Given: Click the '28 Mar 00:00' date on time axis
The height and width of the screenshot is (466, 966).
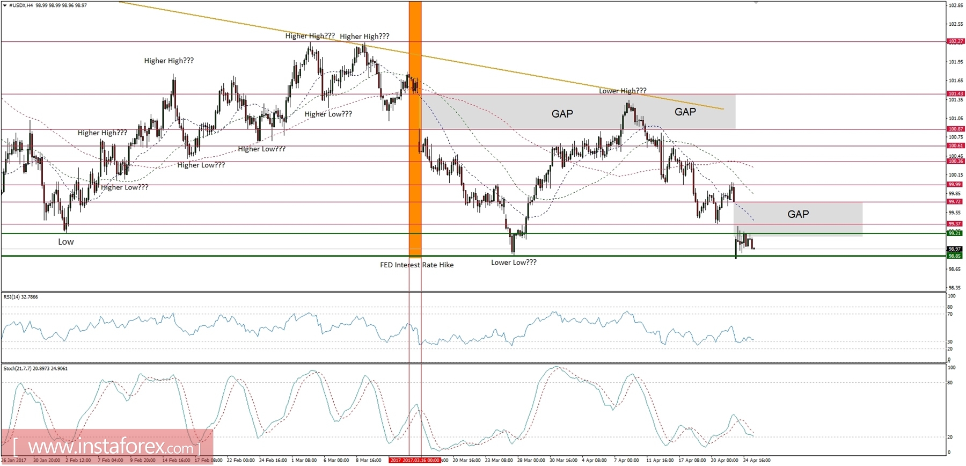Looking at the screenshot, I should [x=531, y=460].
